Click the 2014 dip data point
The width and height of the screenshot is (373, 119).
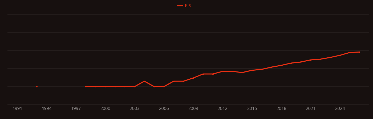(242, 73)
